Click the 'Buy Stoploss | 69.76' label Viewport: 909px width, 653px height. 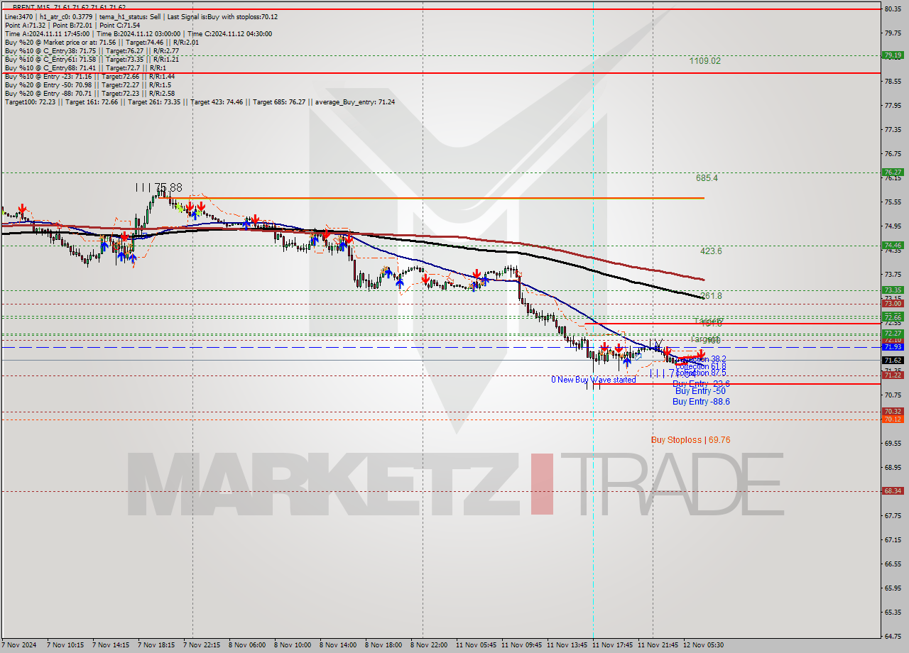pyautogui.click(x=690, y=439)
